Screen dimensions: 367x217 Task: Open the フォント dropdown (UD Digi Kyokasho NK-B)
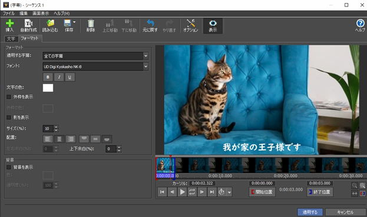coord(96,66)
